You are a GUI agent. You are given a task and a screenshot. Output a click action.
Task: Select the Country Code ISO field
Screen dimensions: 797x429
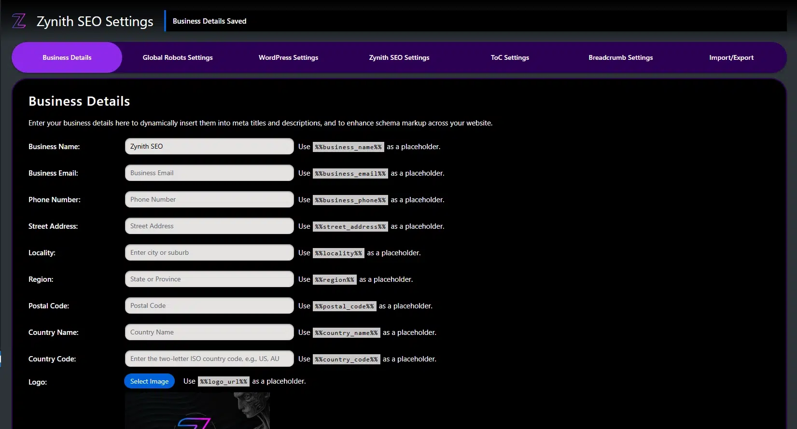tap(210, 359)
